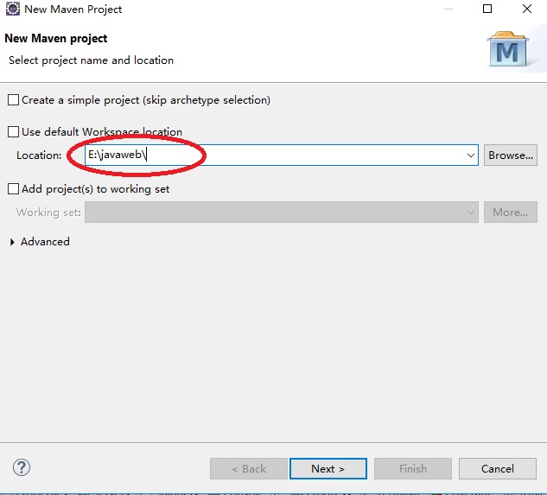547x495 pixels.
Task: Click the Browse... button
Action: point(511,155)
